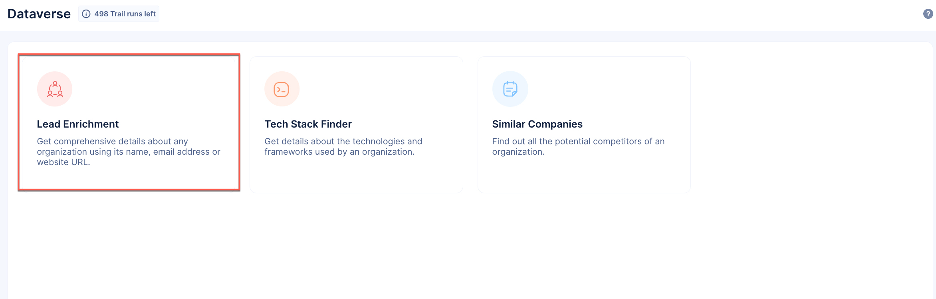This screenshot has width=936, height=299.
Task: Click the Tech Stack Finder terminal icon
Action: click(282, 89)
